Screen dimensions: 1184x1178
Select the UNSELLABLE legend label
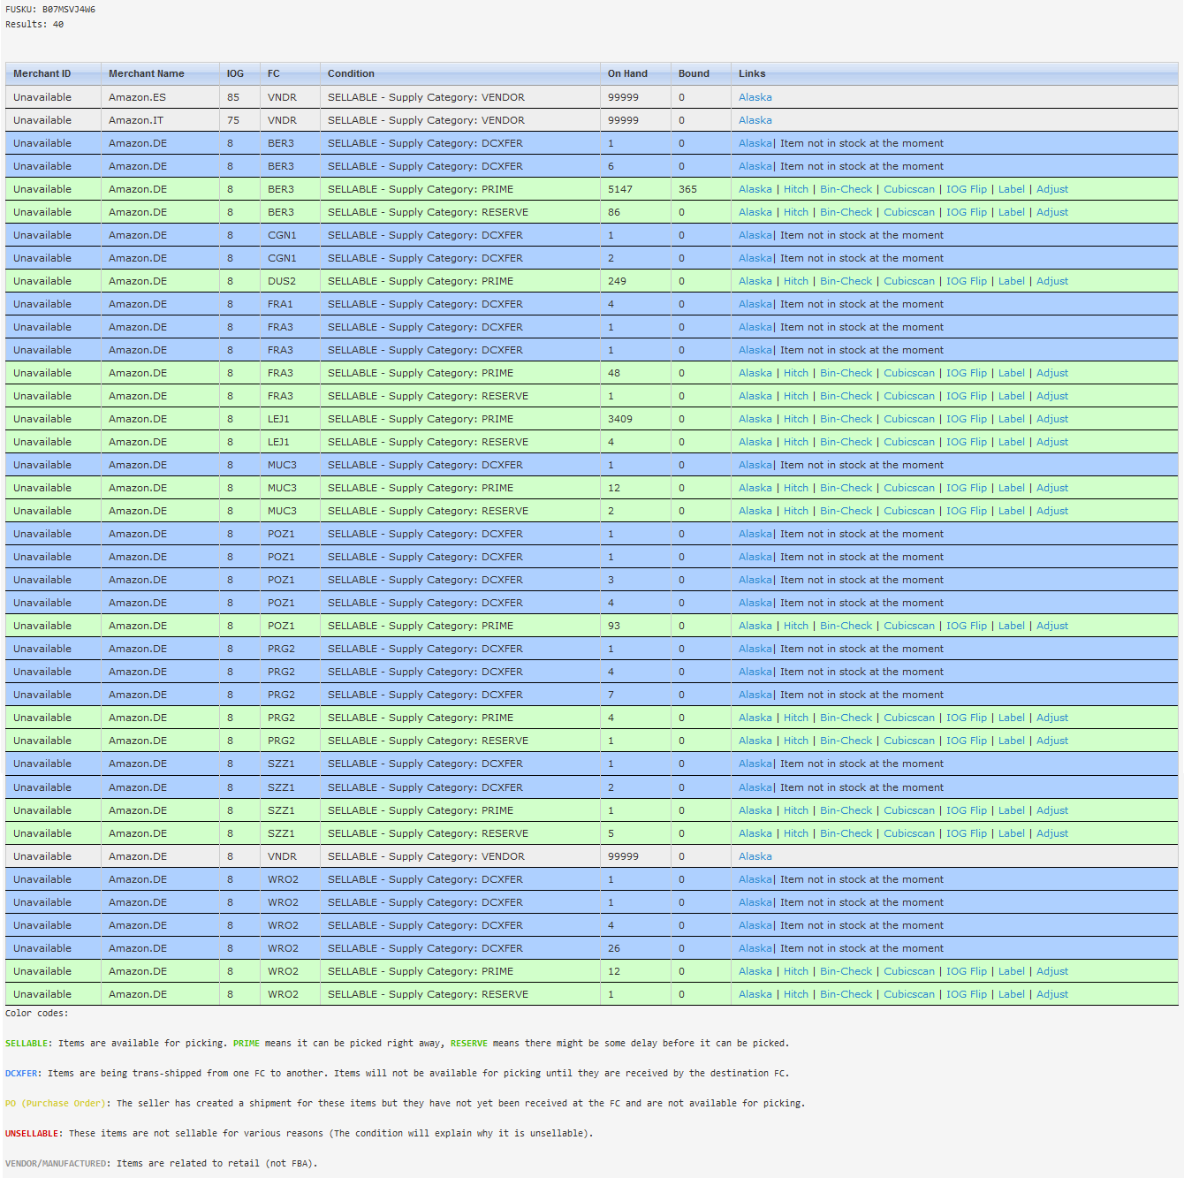tap(34, 1133)
